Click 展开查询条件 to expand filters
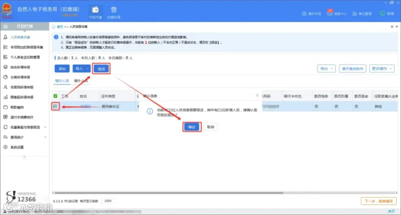Image resolution: width=401 pixels, height=215 pixels. tap(353, 69)
